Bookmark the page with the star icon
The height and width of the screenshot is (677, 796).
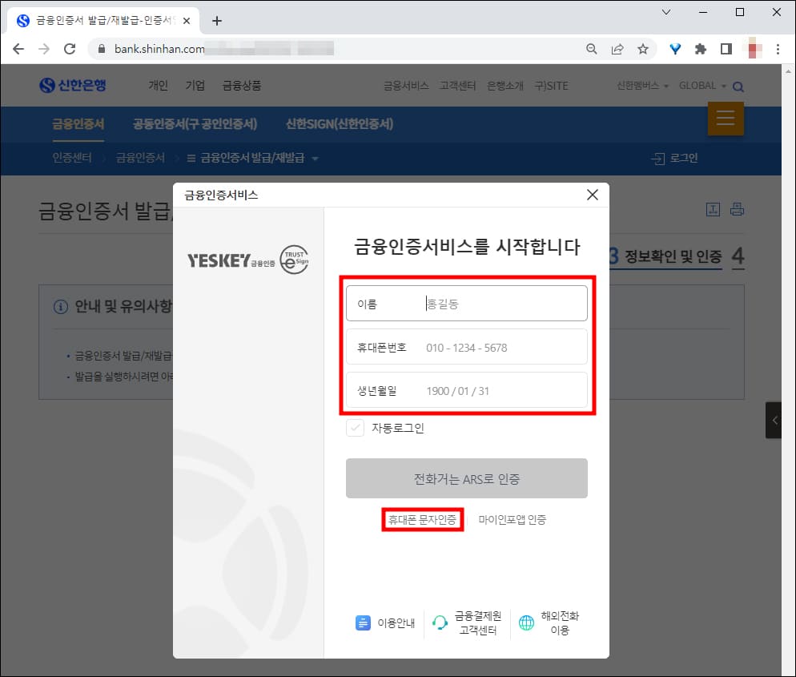coord(645,48)
